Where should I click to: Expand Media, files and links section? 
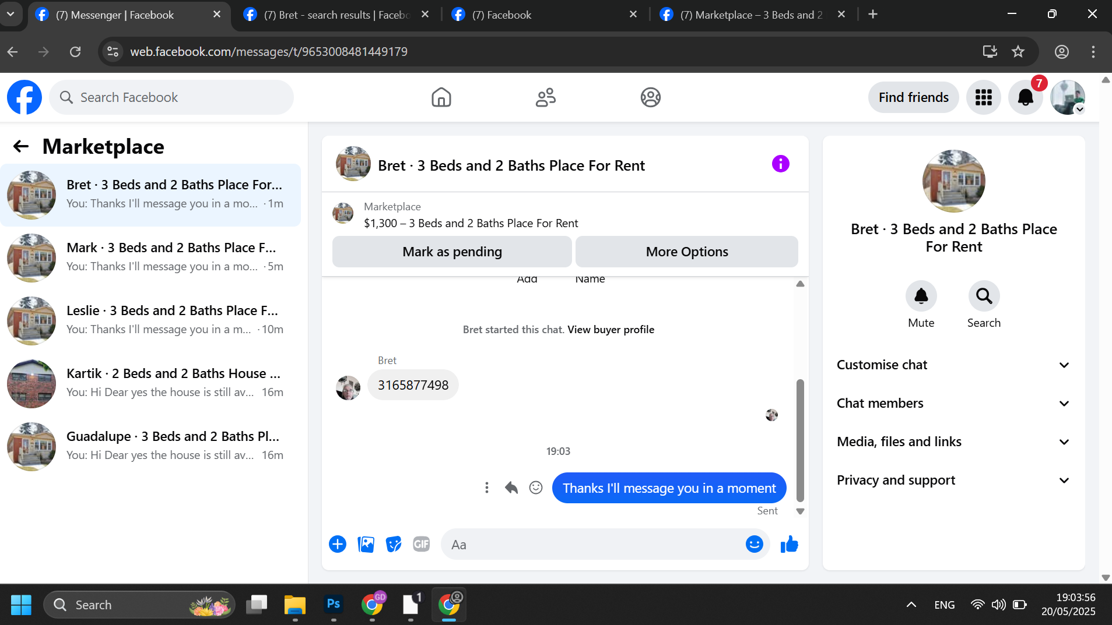coord(953,442)
